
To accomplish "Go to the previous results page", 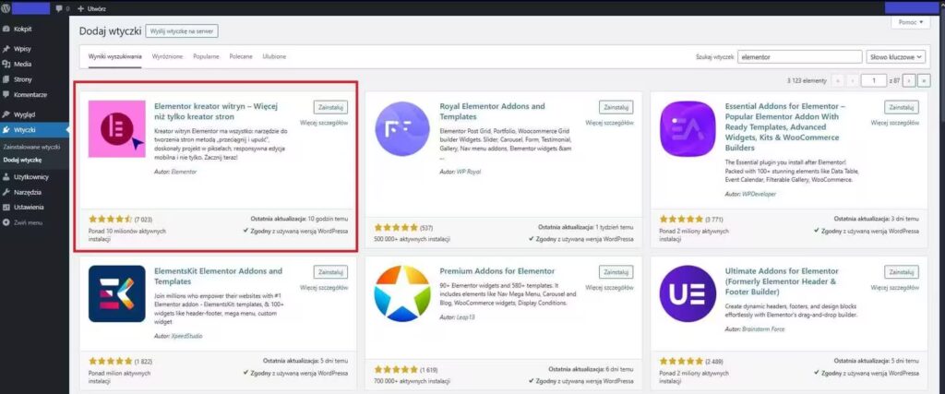I will coord(852,80).
